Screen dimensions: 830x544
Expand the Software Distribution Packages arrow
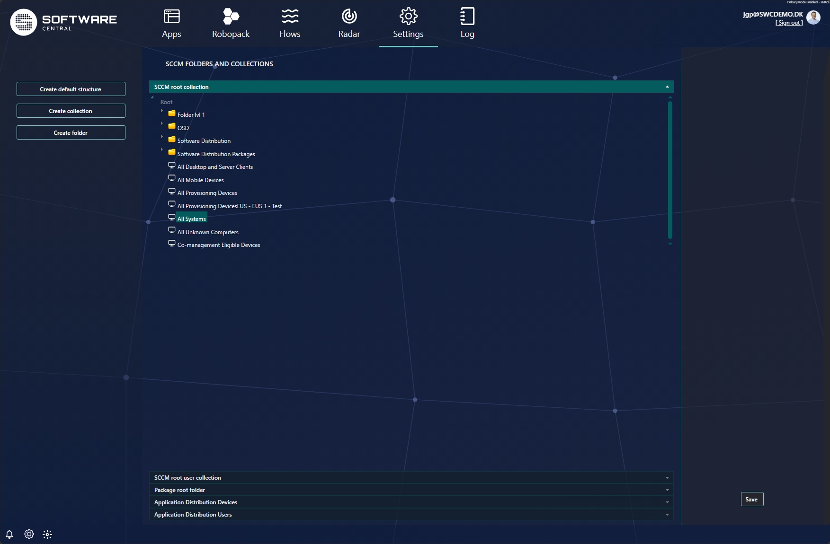[x=162, y=149]
